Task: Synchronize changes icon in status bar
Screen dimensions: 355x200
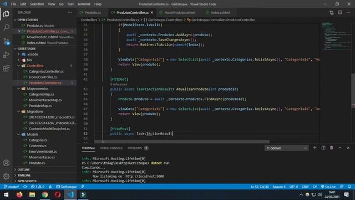Action: click(25, 187)
